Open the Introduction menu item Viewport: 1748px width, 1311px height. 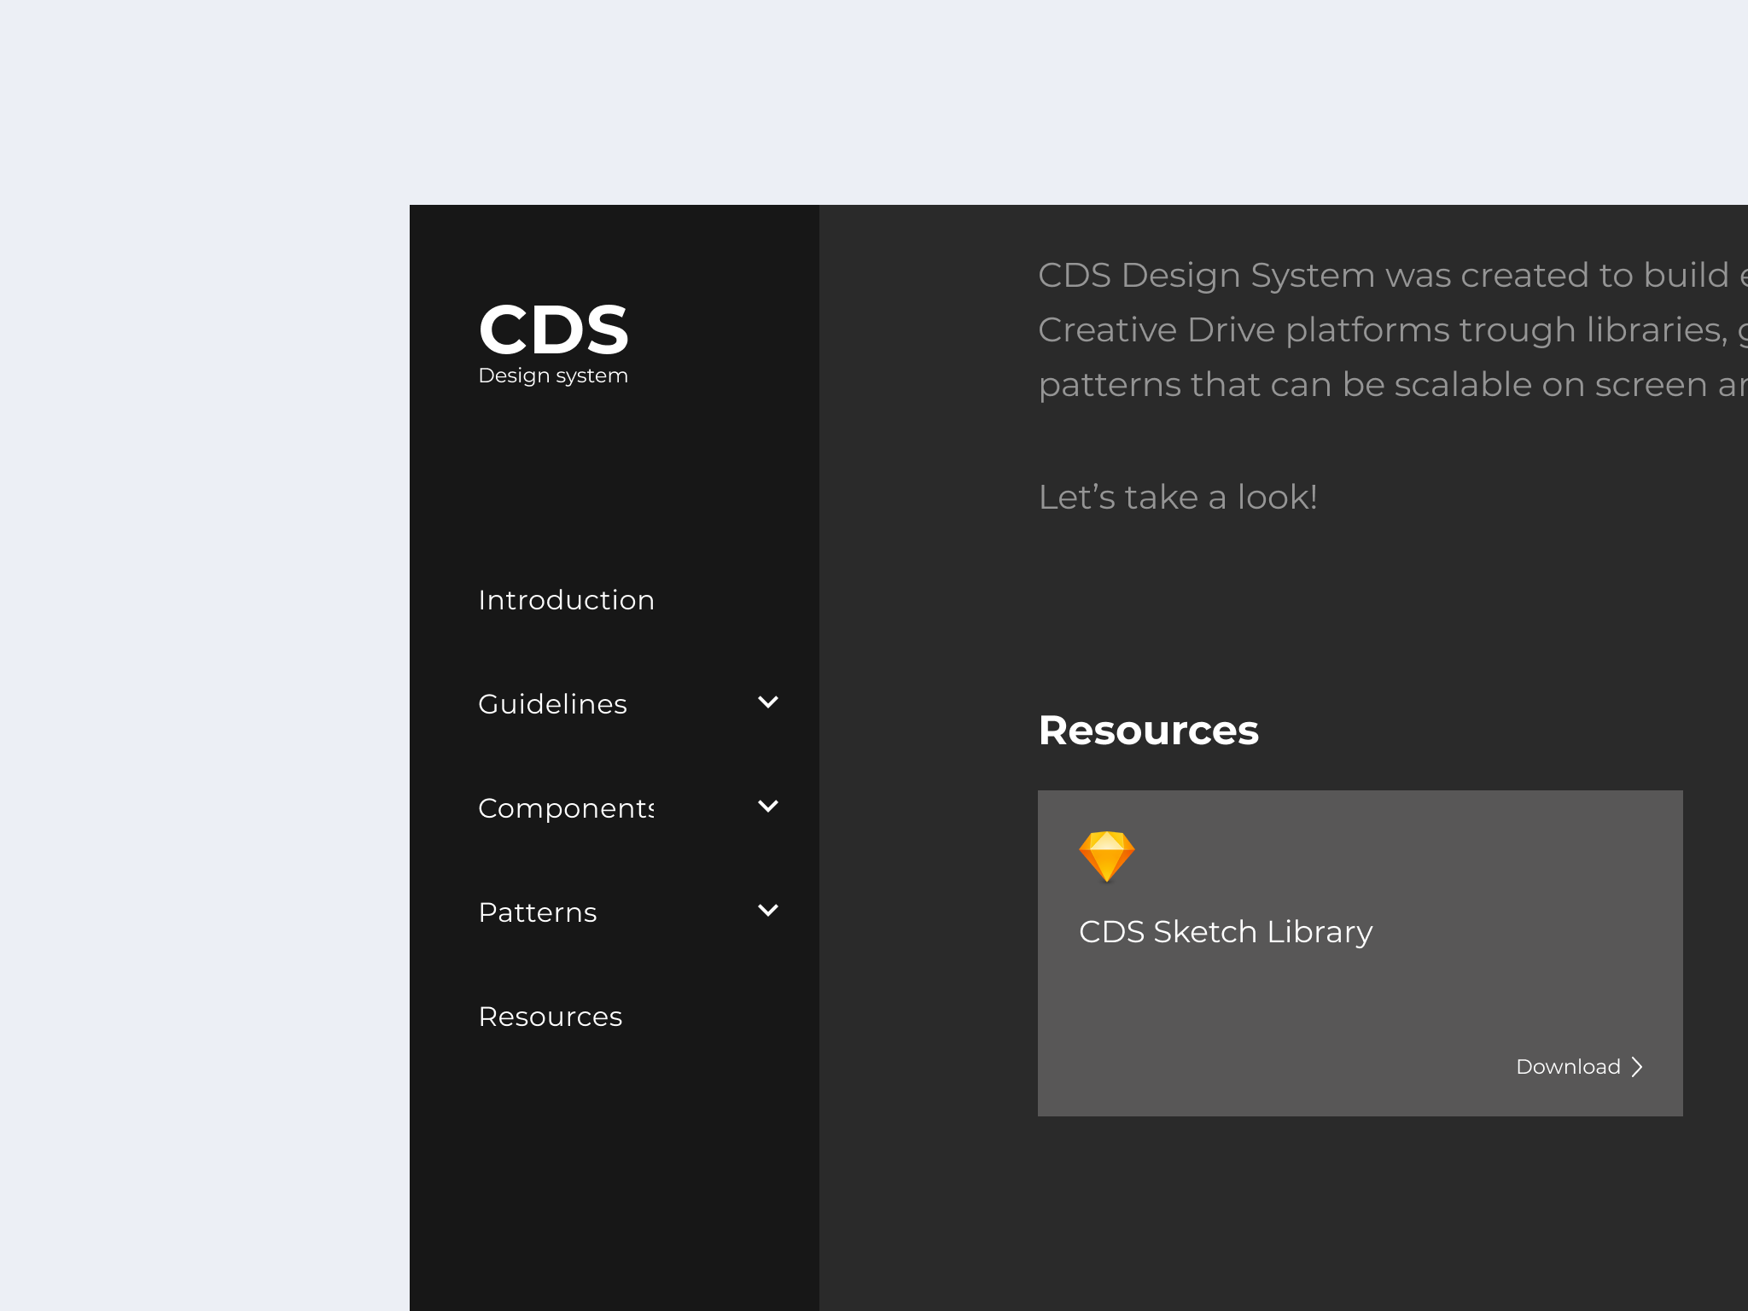(x=566, y=600)
